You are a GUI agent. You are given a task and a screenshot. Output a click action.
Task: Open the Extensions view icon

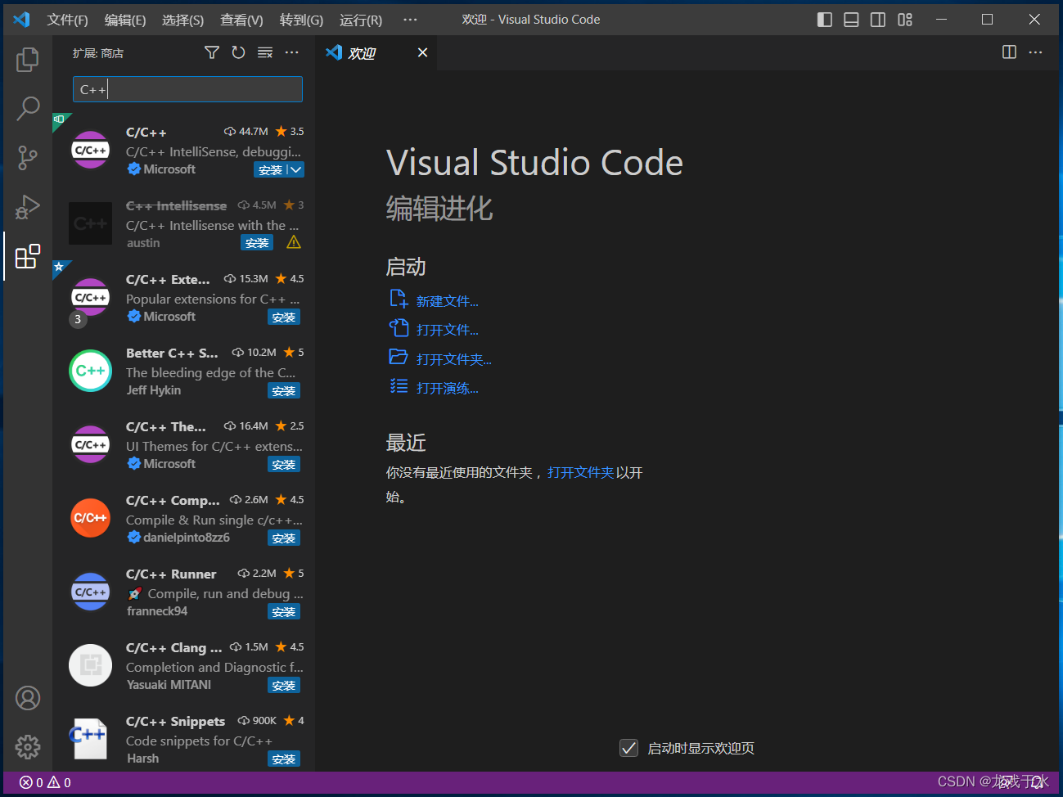28,256
